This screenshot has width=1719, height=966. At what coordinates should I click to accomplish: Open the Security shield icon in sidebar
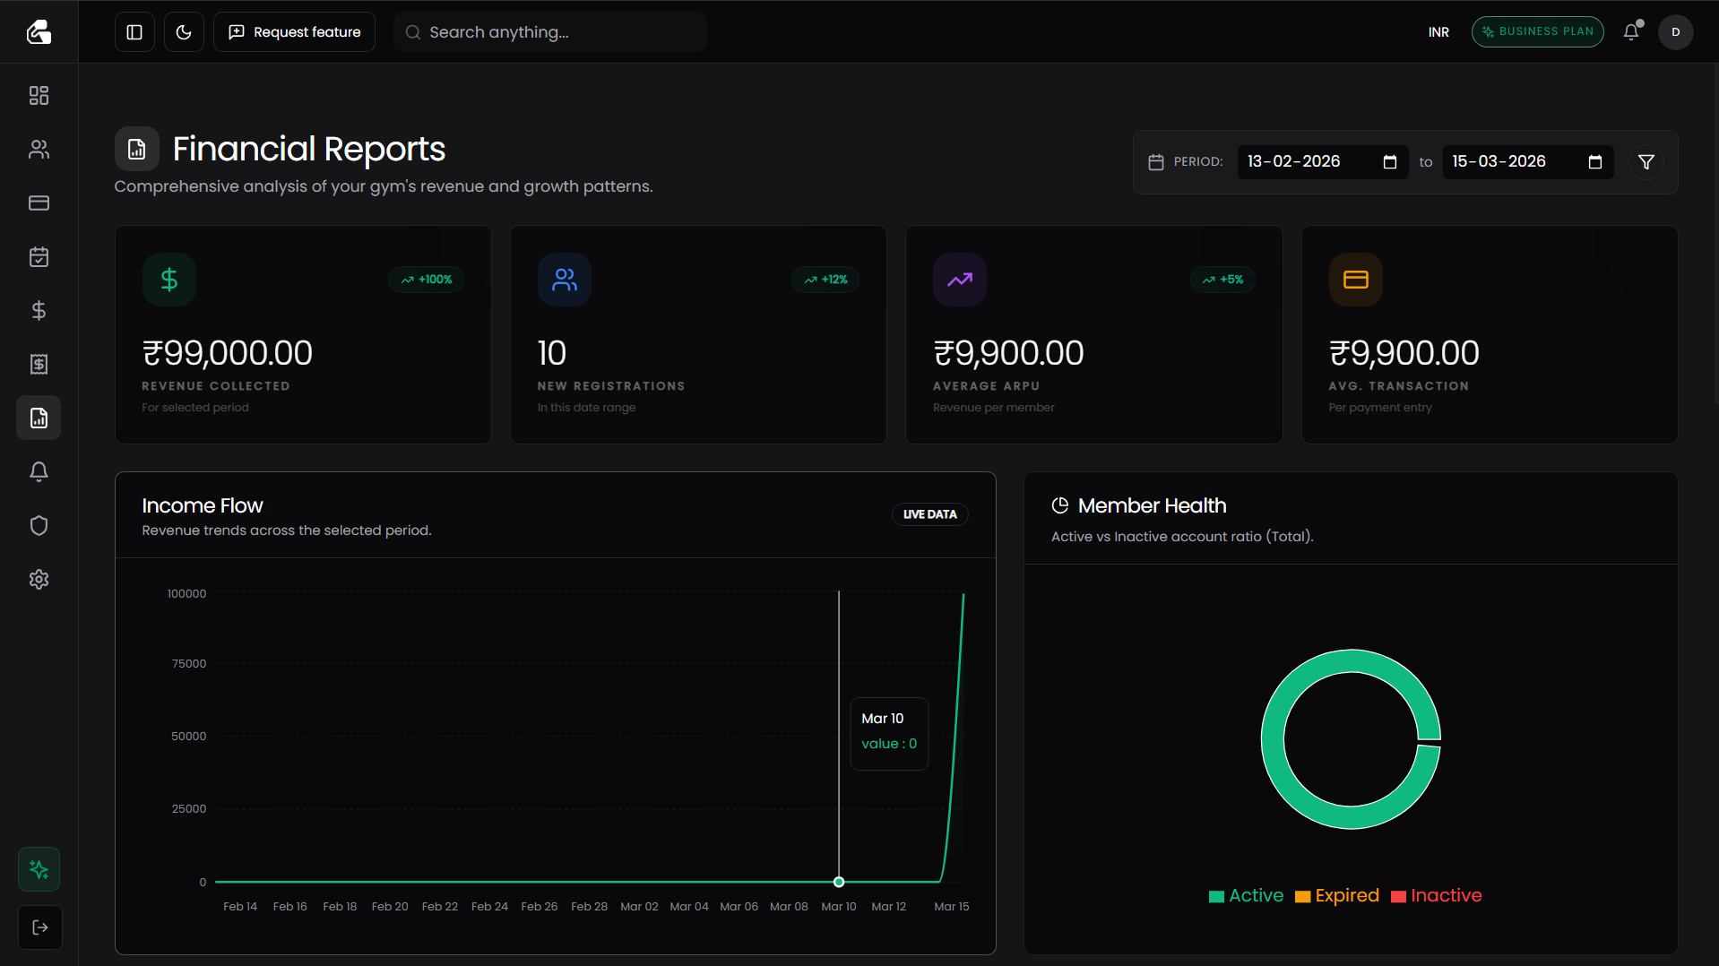point(39,526)
